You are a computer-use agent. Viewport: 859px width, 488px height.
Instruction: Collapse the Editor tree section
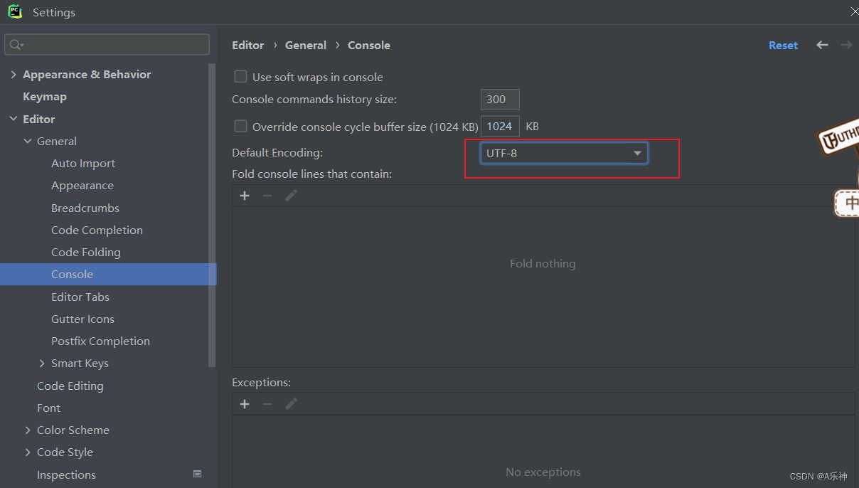click(x=14, y=119)
